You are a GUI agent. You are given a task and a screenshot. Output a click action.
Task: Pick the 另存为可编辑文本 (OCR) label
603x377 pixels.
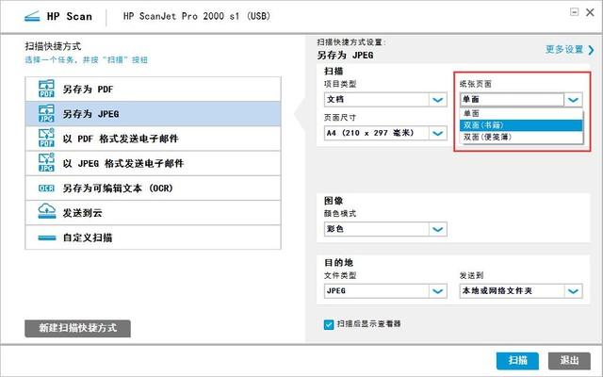tap(118, 188)
